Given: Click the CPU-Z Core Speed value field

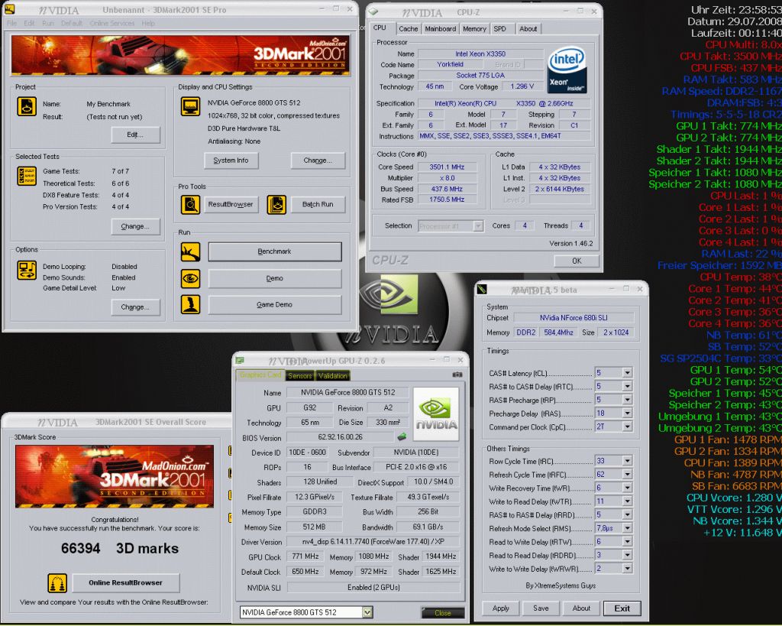Looking at the screenshot, I should click(447, 167).
